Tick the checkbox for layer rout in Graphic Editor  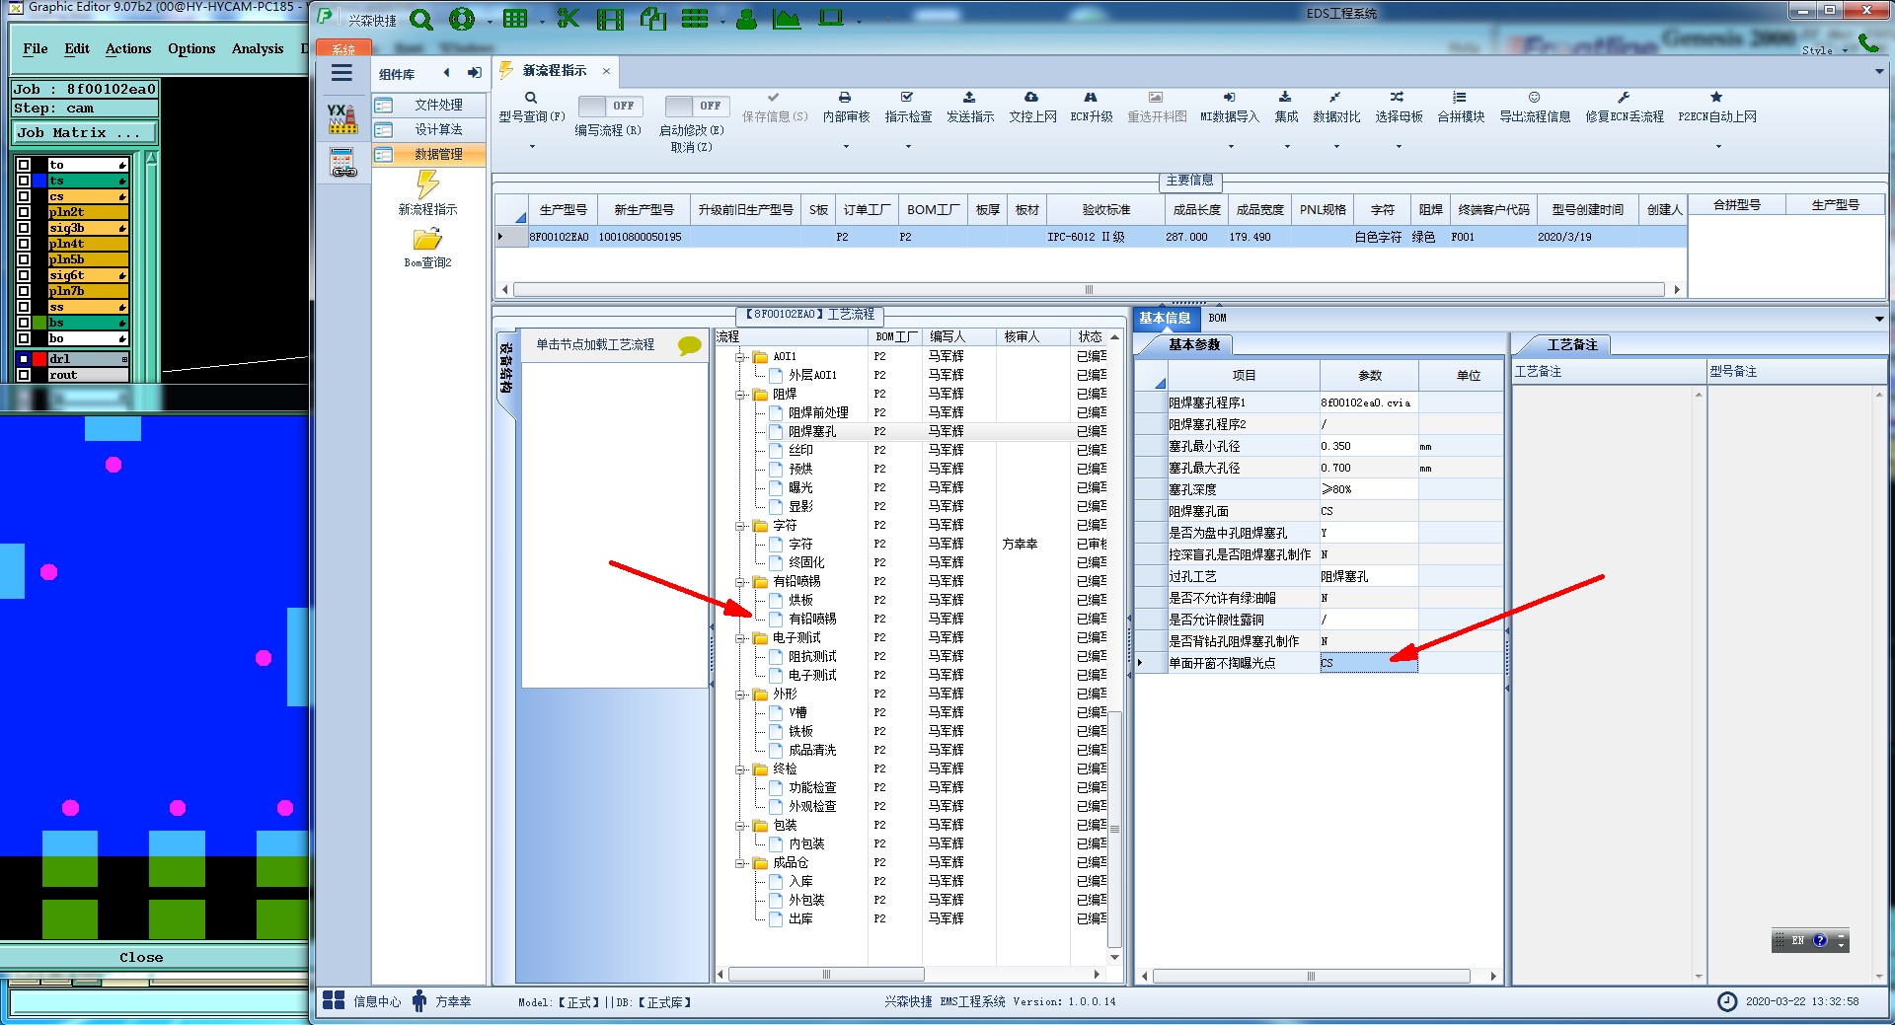pos(24,375)
